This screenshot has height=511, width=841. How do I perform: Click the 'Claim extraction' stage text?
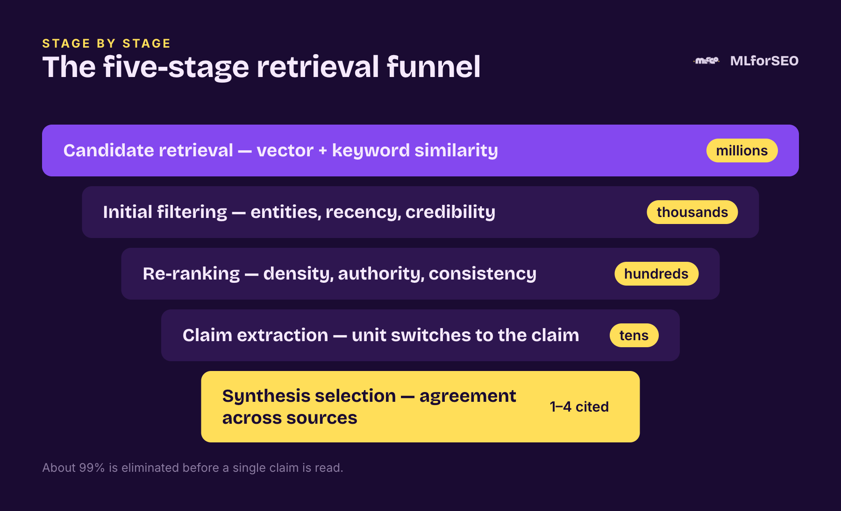[381, 335]
